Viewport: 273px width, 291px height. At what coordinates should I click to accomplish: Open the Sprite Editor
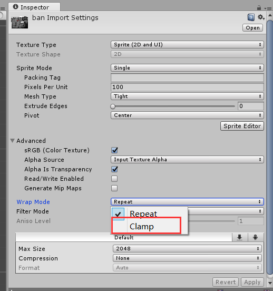pyautogui.click(x=242, y=126)
